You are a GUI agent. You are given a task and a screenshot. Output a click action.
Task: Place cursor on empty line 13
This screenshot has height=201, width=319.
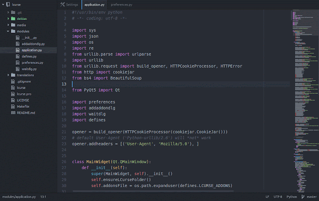pos(180,84)
